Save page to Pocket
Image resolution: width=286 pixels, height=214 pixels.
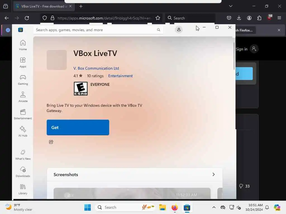229,18
